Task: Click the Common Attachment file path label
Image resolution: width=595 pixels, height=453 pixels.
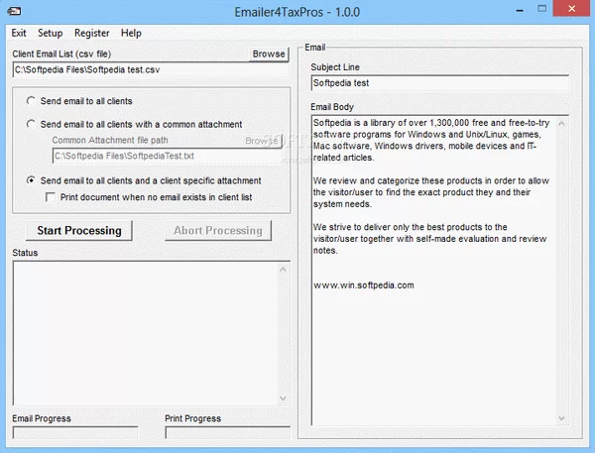Action: (110, 141)
